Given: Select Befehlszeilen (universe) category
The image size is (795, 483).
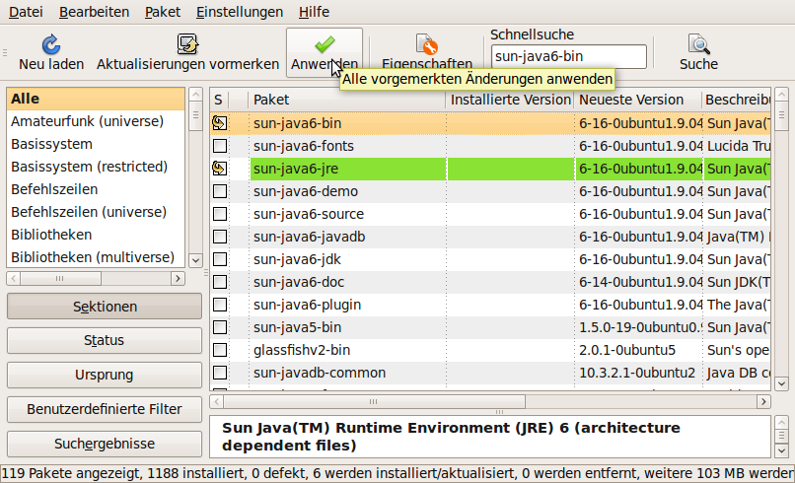Looking at the screenshot, I should pos(96,212).
